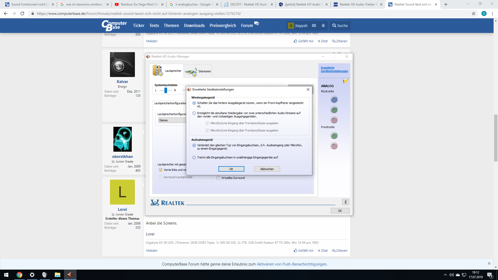Toggle the Vorne links und rechts checkbox
The width and height of the screenshot is (498, 280).
tap(161, 170)
